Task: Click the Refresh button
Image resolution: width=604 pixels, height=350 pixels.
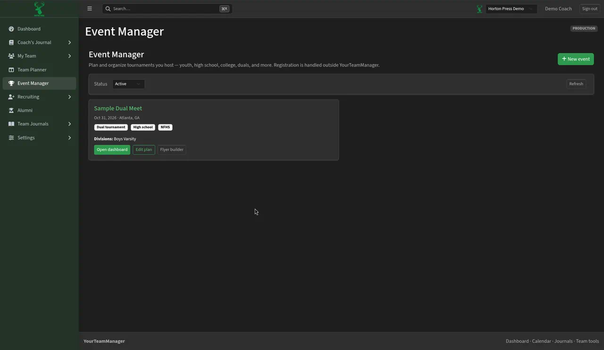Action: [576, 84]
